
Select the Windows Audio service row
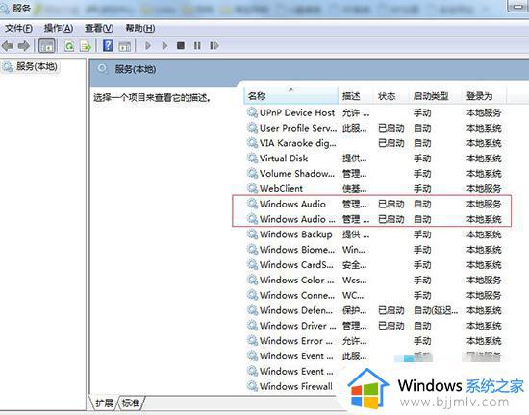tap(374, 204)
